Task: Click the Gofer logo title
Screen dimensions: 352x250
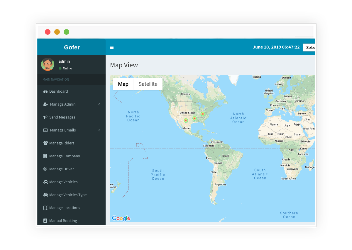Action: (x=72, y=47)
